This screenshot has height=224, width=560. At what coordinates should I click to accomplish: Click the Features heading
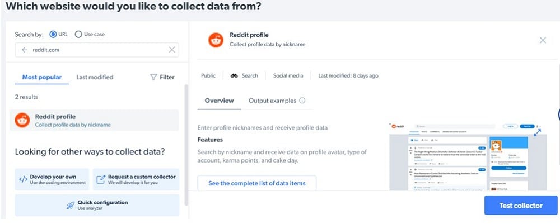point(210,140)
